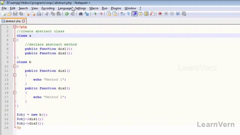
Task: Toggle synchronized vertical scrolling icon
Action: click(x=109, y=14)
